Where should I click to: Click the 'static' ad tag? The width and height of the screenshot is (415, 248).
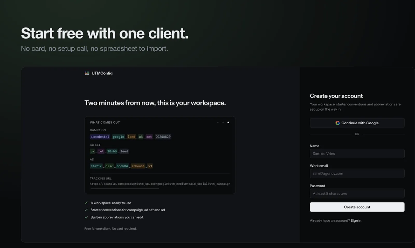pyautogui.click(x=96, y=166)
